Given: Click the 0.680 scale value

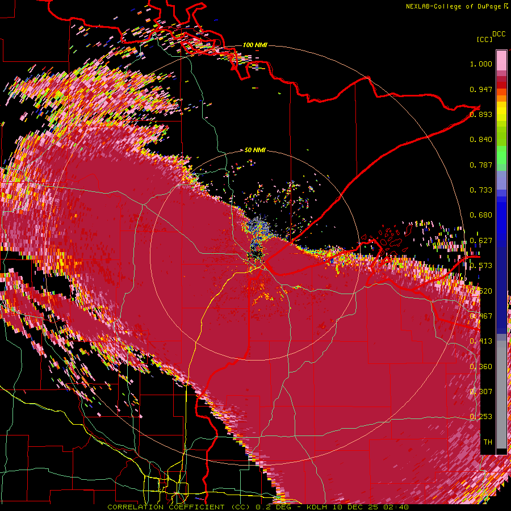Looking at the screenshot, I should coord(481,215).
